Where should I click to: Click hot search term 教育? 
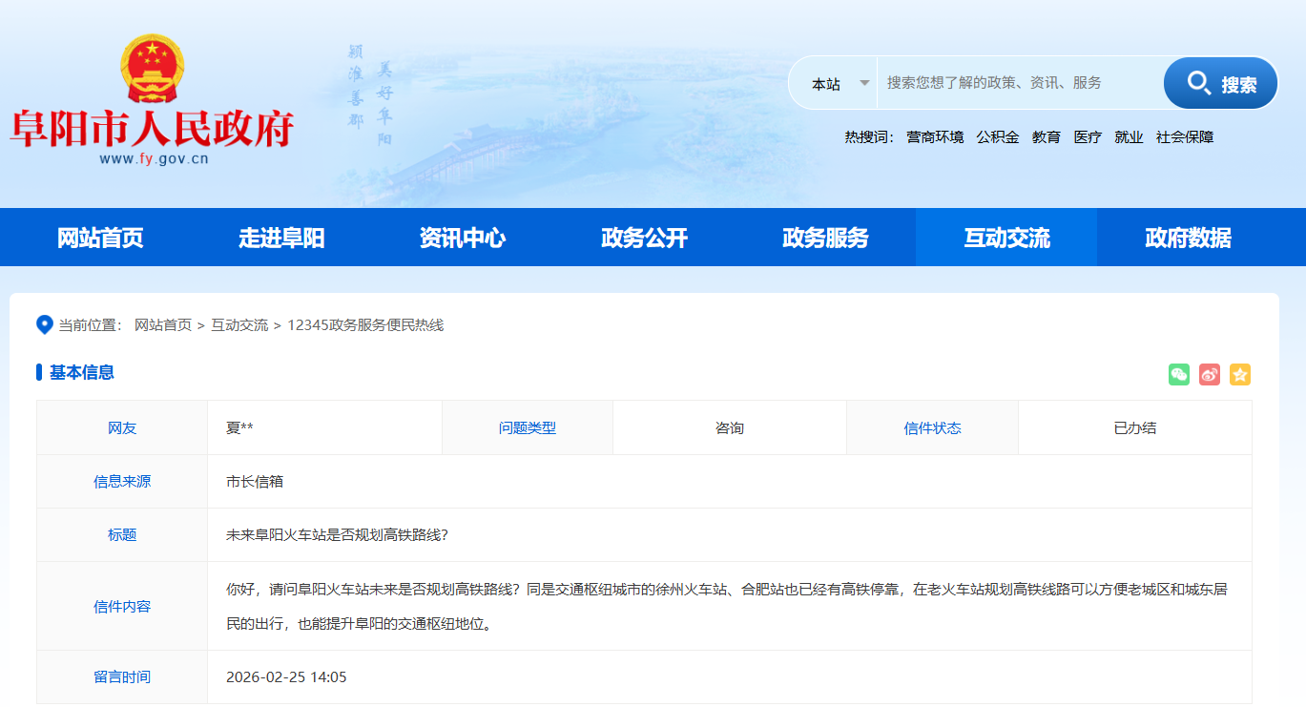coord(1047,137)
